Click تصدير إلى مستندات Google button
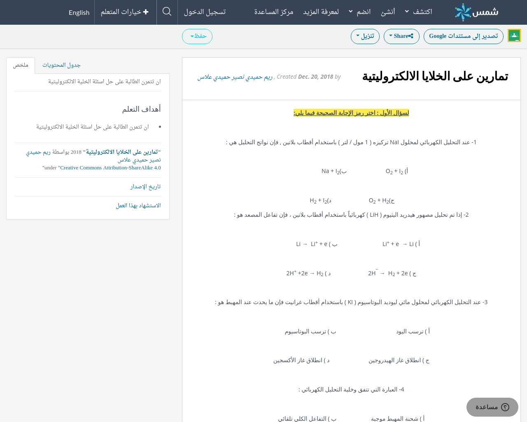The width and height of the screenshot is (527, 422). click(x=464, y=36)
